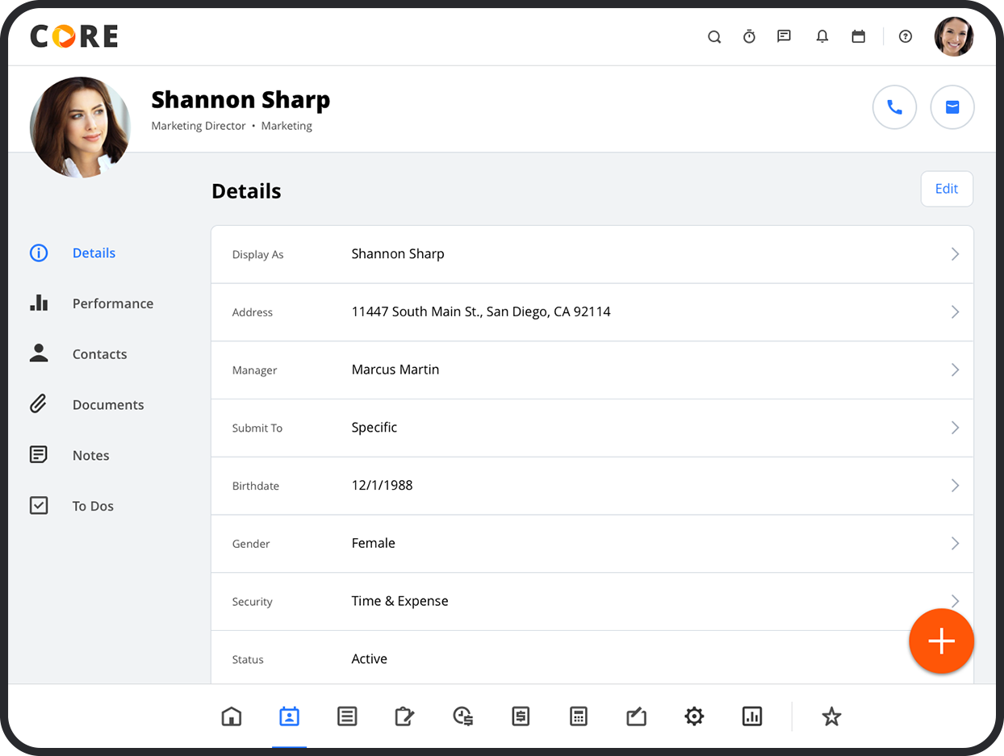The image size is (1004, 756).
Task: Select Details in the sidebar
Action: tap(94, 253)
